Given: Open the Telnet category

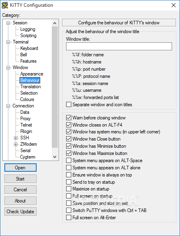Looking at the screenshot, I should 26,125.
